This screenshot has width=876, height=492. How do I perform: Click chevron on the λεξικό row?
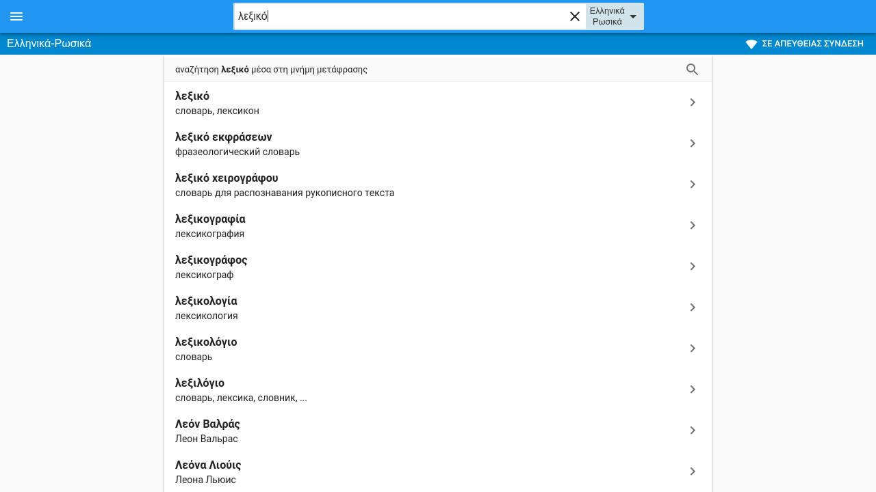tap(693, 102)
